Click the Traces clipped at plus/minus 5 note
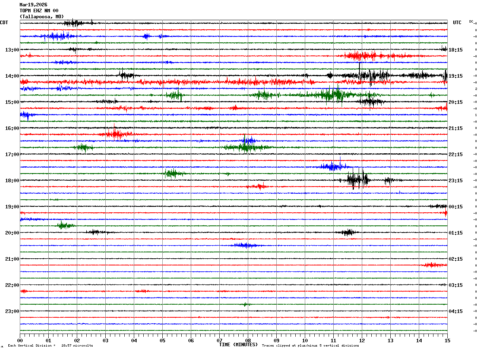The height and width of the screenshot is (351, 479). click(310, 345)
